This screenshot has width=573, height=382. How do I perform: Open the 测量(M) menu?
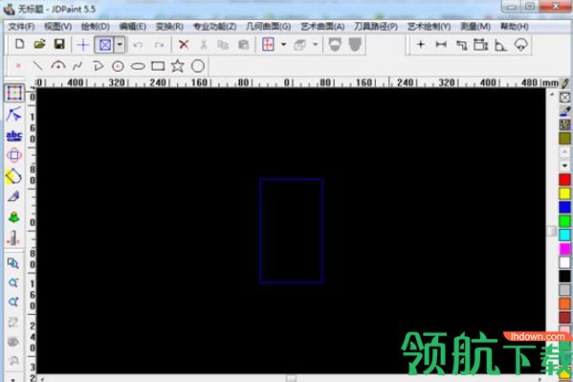point(475,27)
